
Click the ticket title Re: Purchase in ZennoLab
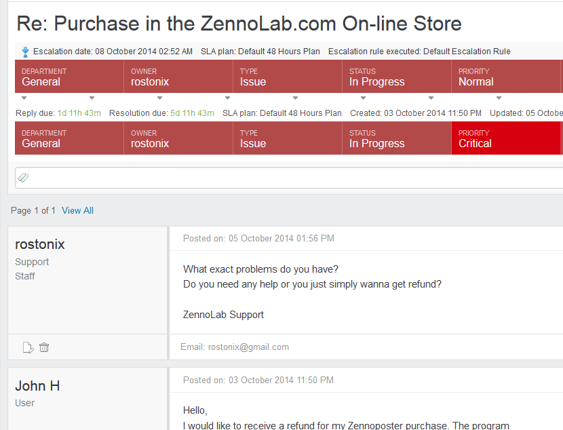point(239,24)
